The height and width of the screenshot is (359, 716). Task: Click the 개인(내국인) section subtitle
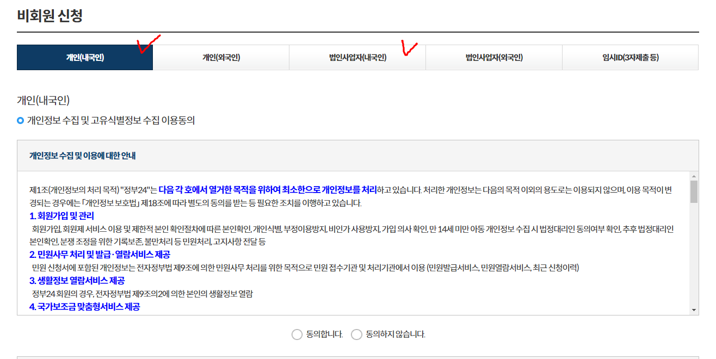click(x=44, y=101)
